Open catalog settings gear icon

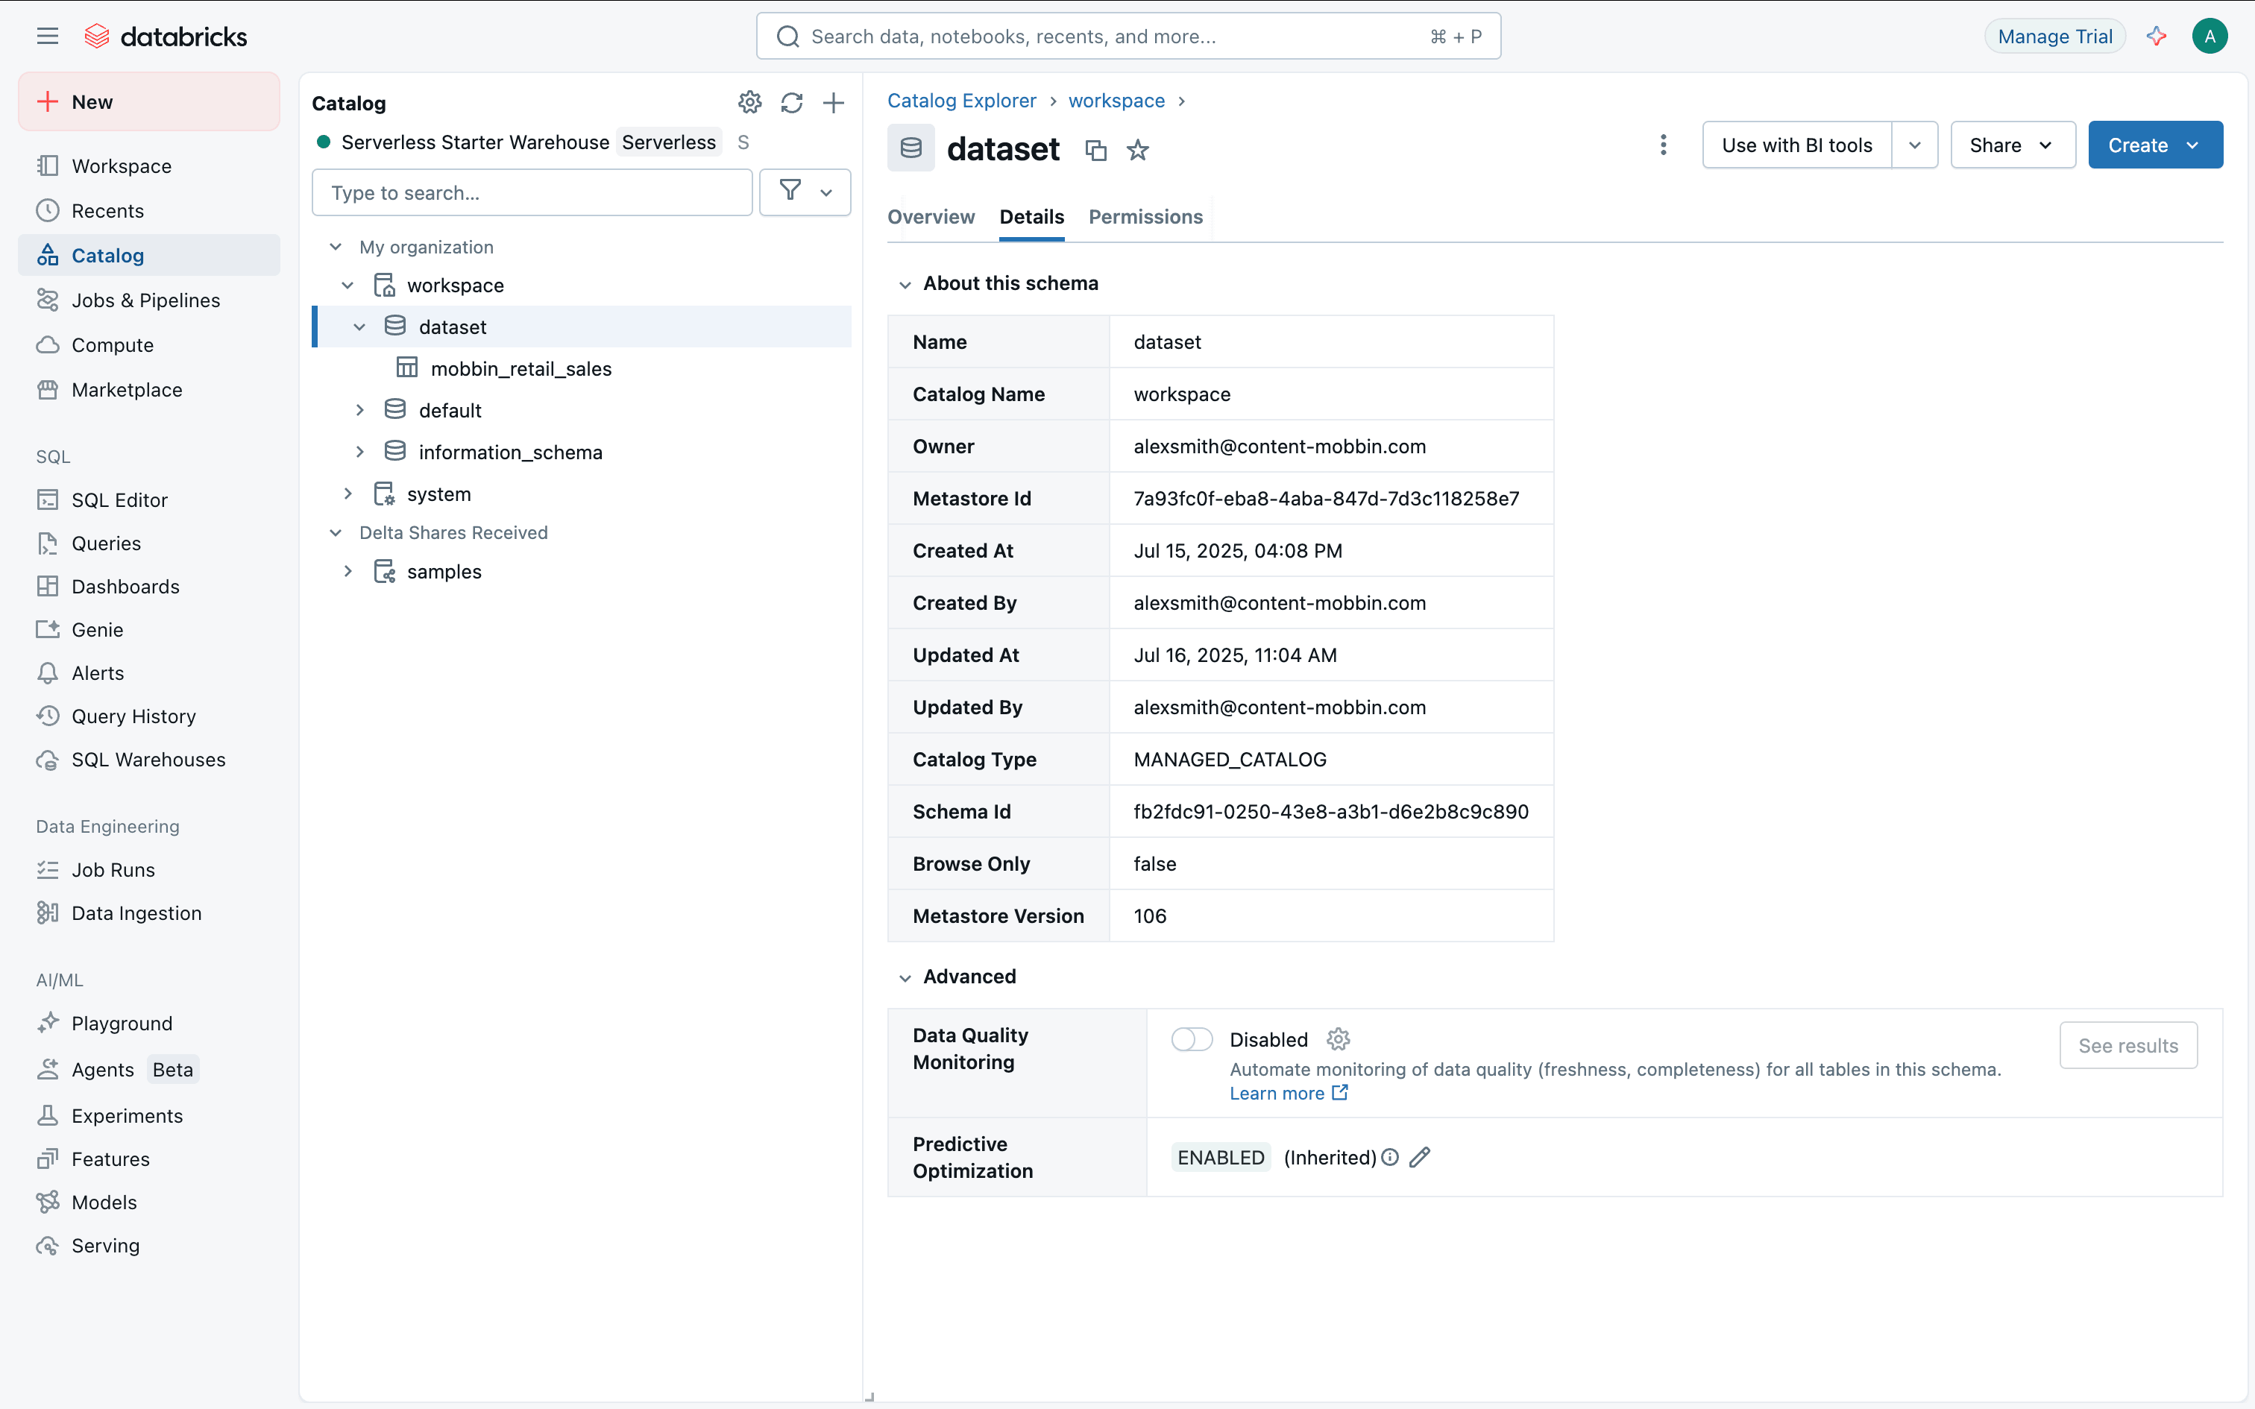[749, 103]
